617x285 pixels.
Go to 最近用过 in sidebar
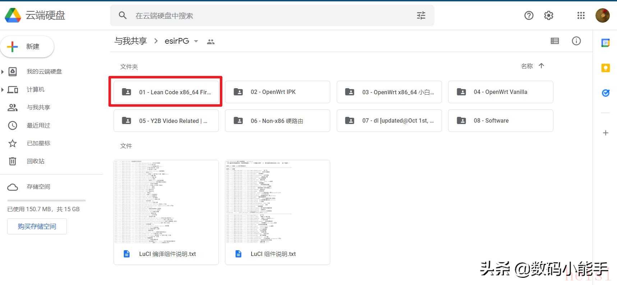pyautogui.click(x=38, y=125)
